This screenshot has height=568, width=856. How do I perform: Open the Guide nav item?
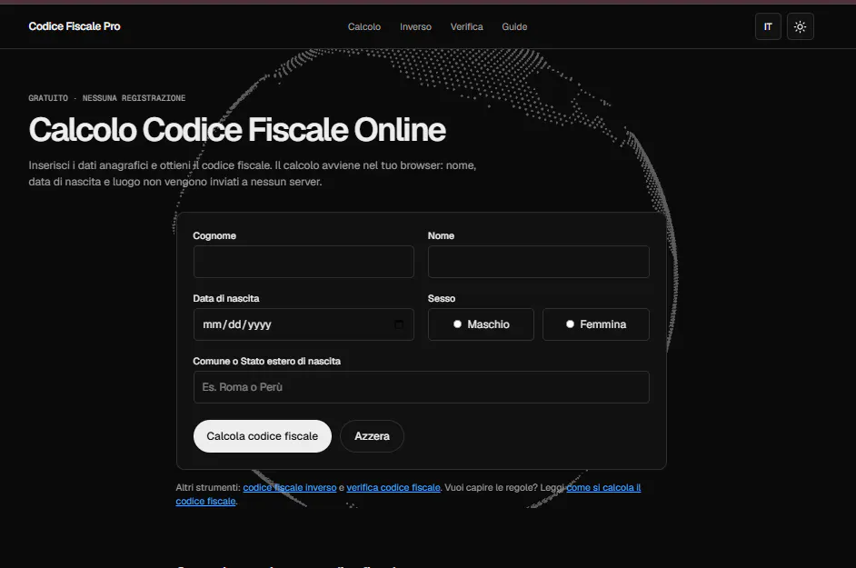tap(514, 26)
